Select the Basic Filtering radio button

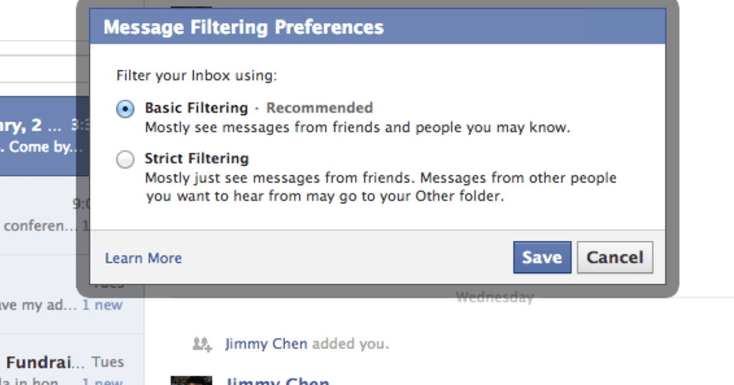pyautogui.click(x=125, y=109)
